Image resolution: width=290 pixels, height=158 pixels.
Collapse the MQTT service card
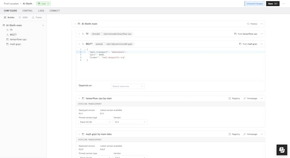(x=79, y=44)
